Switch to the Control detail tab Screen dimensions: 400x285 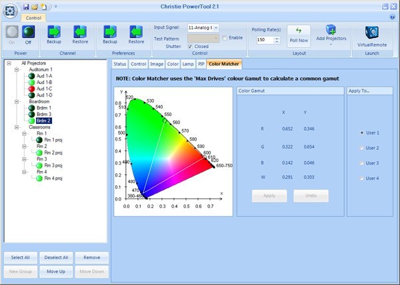(x=138, y=64)
